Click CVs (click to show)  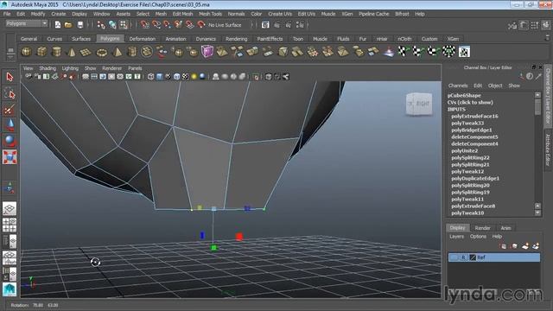pos(470,102)
